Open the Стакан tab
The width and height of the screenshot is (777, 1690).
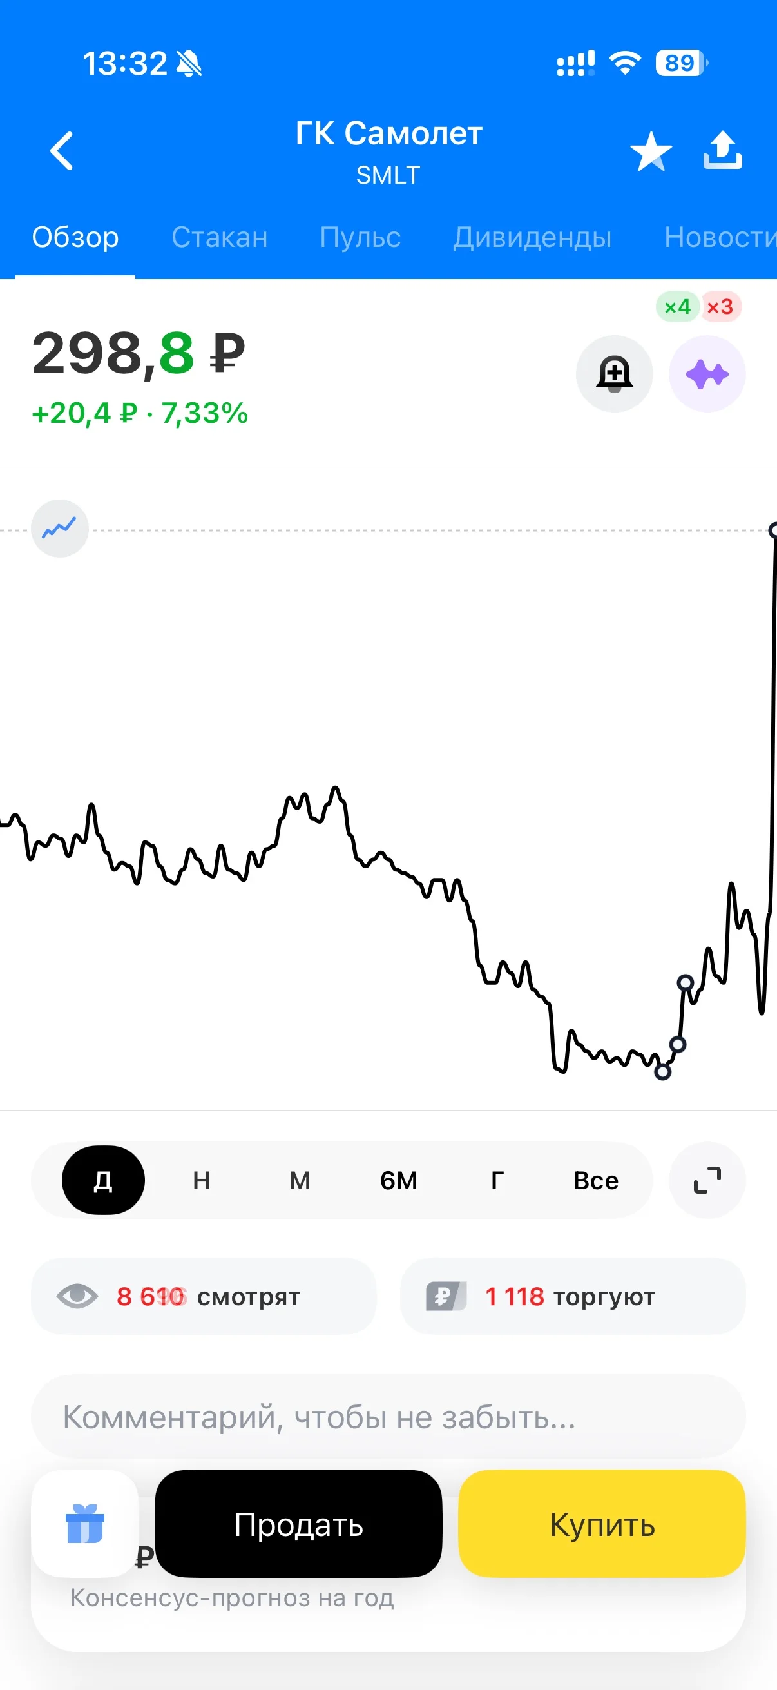(220, 237)
